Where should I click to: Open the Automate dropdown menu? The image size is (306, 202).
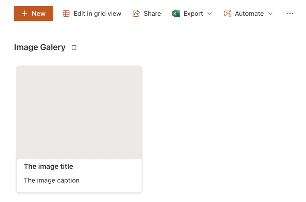click(x=270, y=14)
